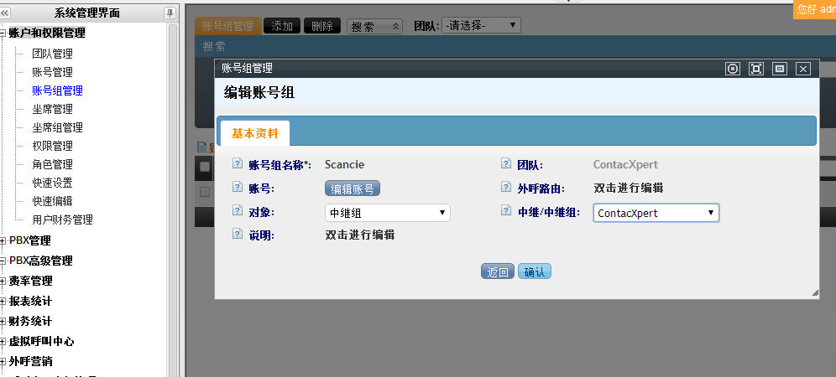Pin the 系统管理界面 sidebar panel

(170, 13)
